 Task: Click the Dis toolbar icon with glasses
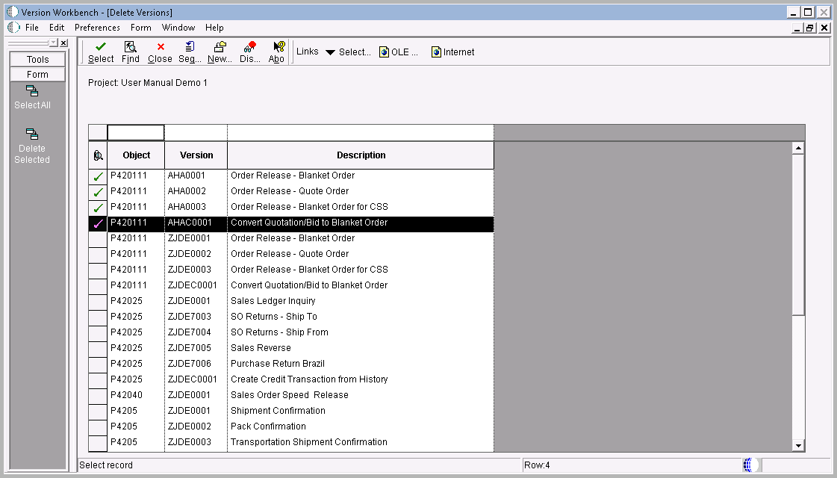pos(247,46)
